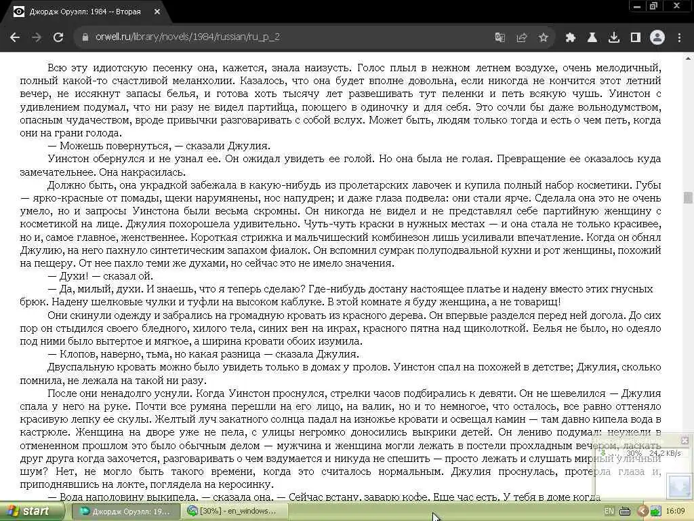Viewport: 694px width, 521px height.
Task: Click the forward navigation arrow
Action: pos(37,38)
